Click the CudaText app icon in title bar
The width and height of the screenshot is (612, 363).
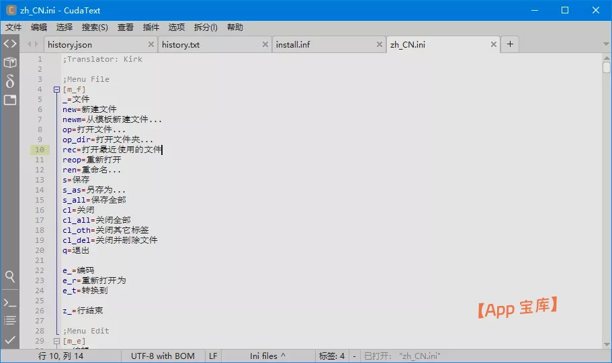point(11,10)
